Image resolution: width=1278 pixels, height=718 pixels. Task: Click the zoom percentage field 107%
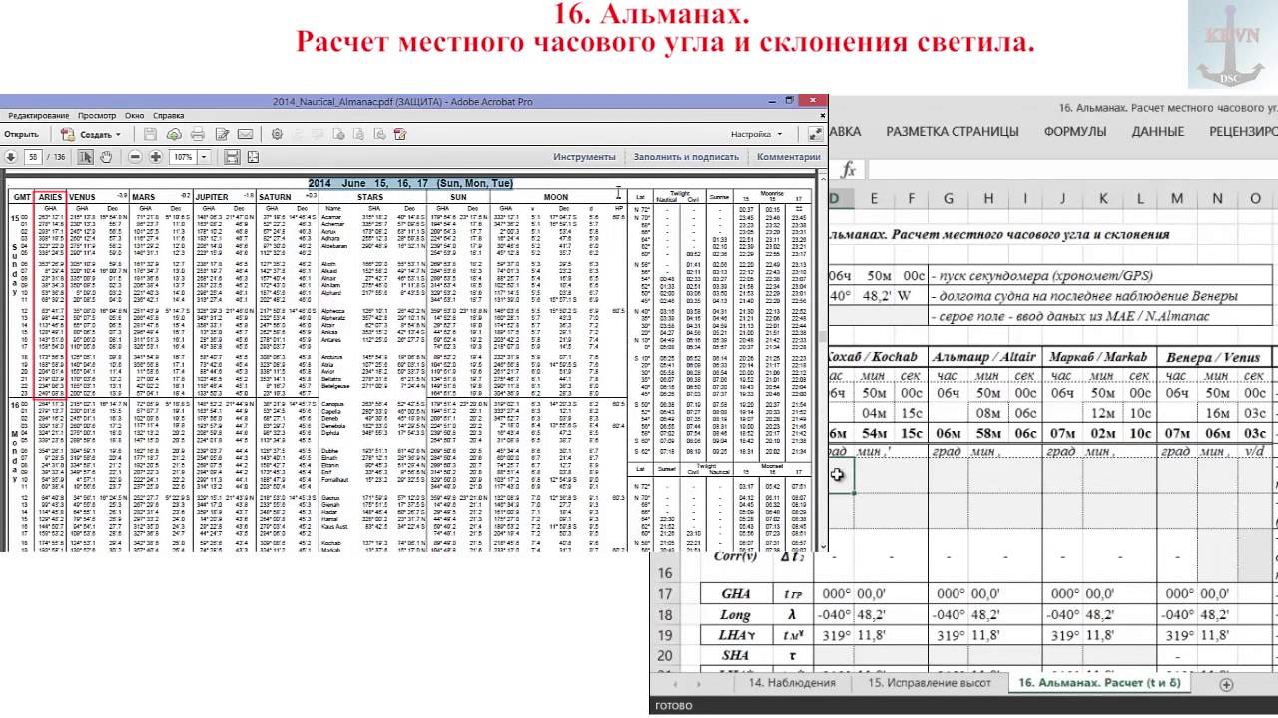pos(185,157)
